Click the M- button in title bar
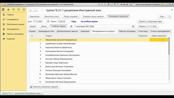 pyautogui.click(x=127, y=4)
